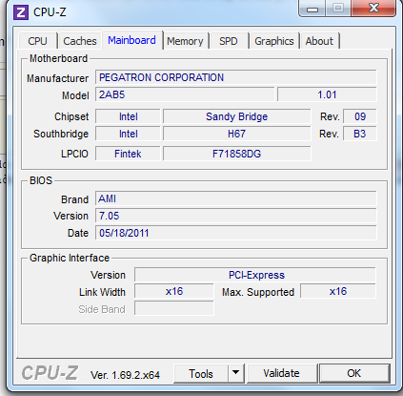Select the PCI-Express version field

coord(255,275)
